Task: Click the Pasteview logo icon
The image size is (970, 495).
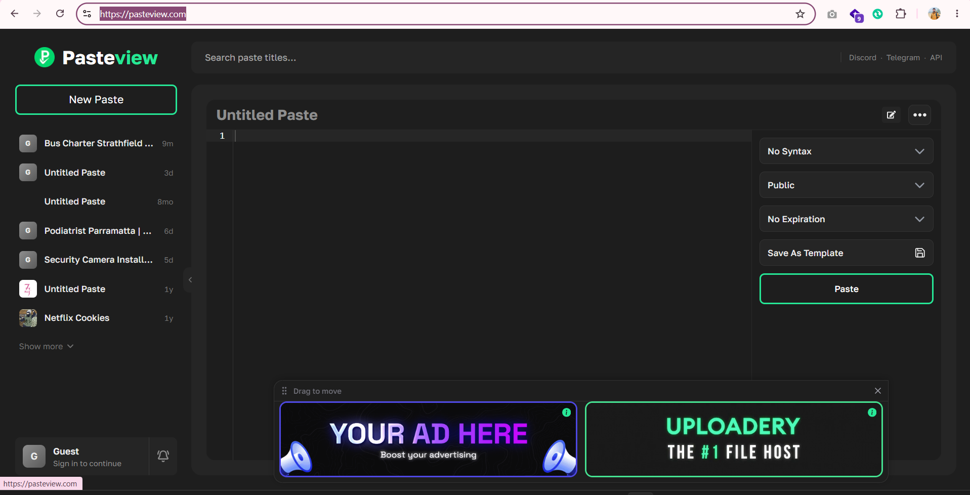Action: pos(45,57)
